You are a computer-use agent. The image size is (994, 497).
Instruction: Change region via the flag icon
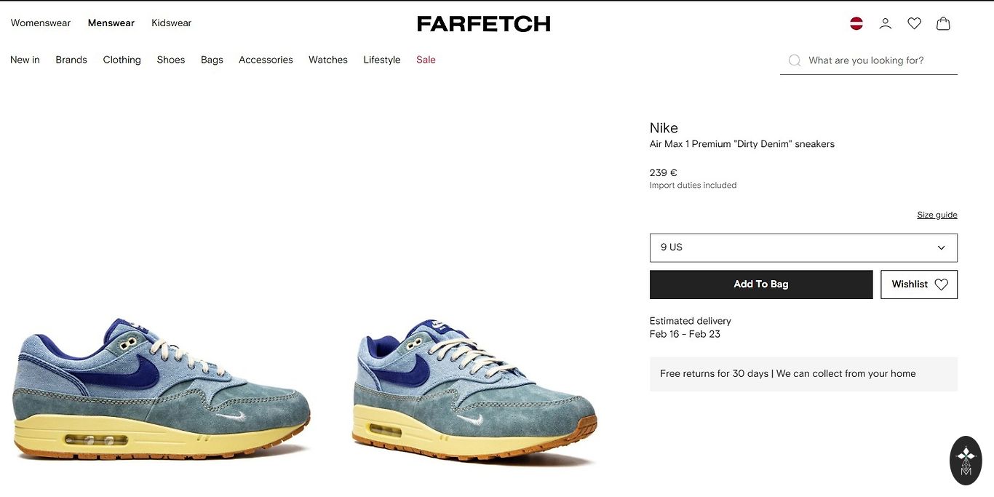click(856, 23)
